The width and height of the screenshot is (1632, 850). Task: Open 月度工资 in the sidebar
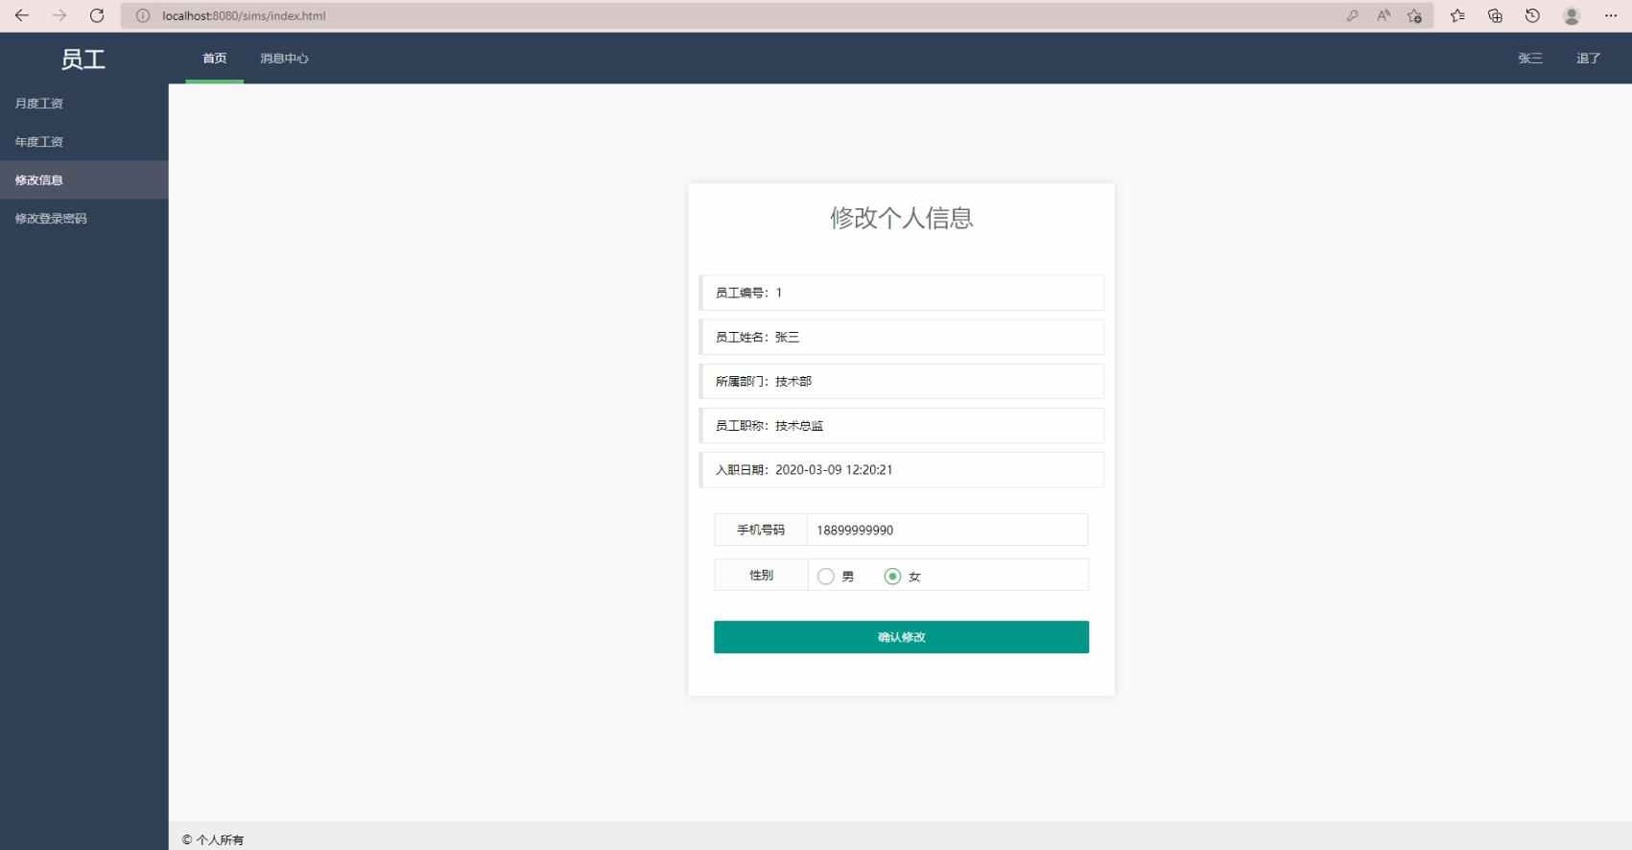pos(84,104)
